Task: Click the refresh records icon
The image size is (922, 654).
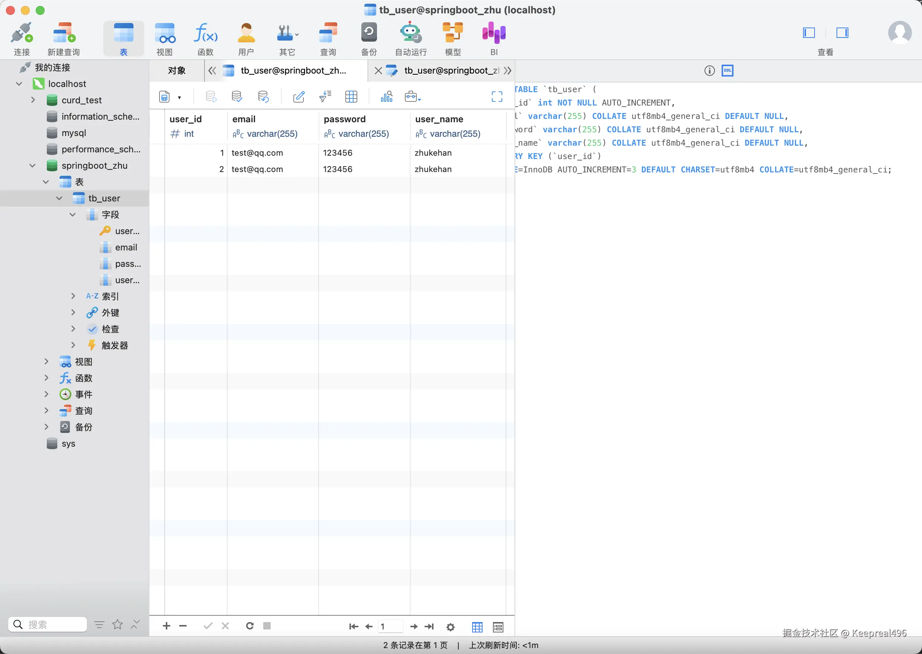Action: coord(250,626)
